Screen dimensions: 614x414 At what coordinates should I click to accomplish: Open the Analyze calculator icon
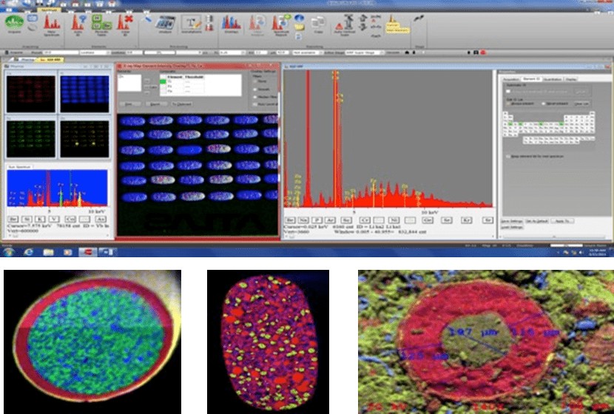point(163,24)
